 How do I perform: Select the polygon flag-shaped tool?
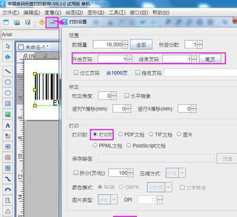click(x=8, y=200)
